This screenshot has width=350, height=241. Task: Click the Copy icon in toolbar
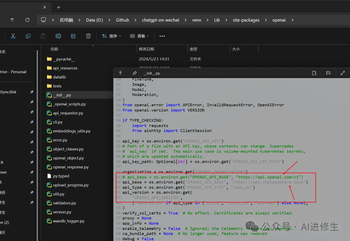point(28,36)
